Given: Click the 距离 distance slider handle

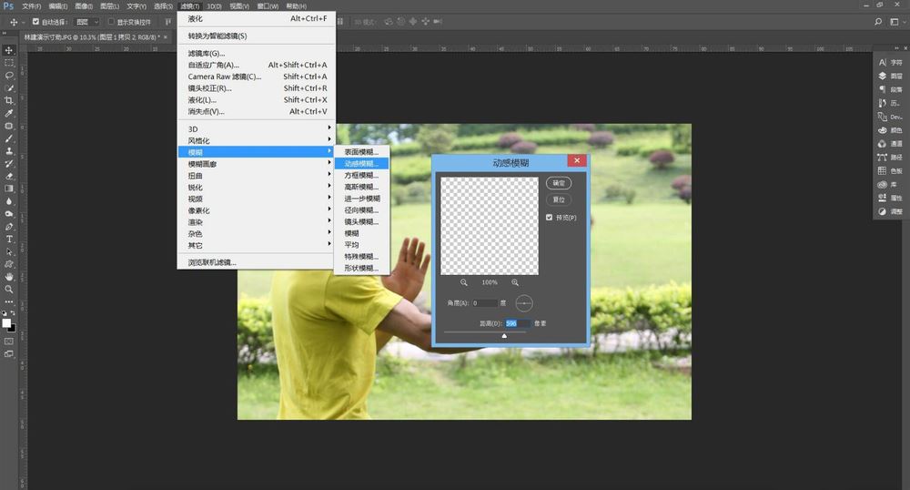Looking at the screenshot, I should [505, 335].
